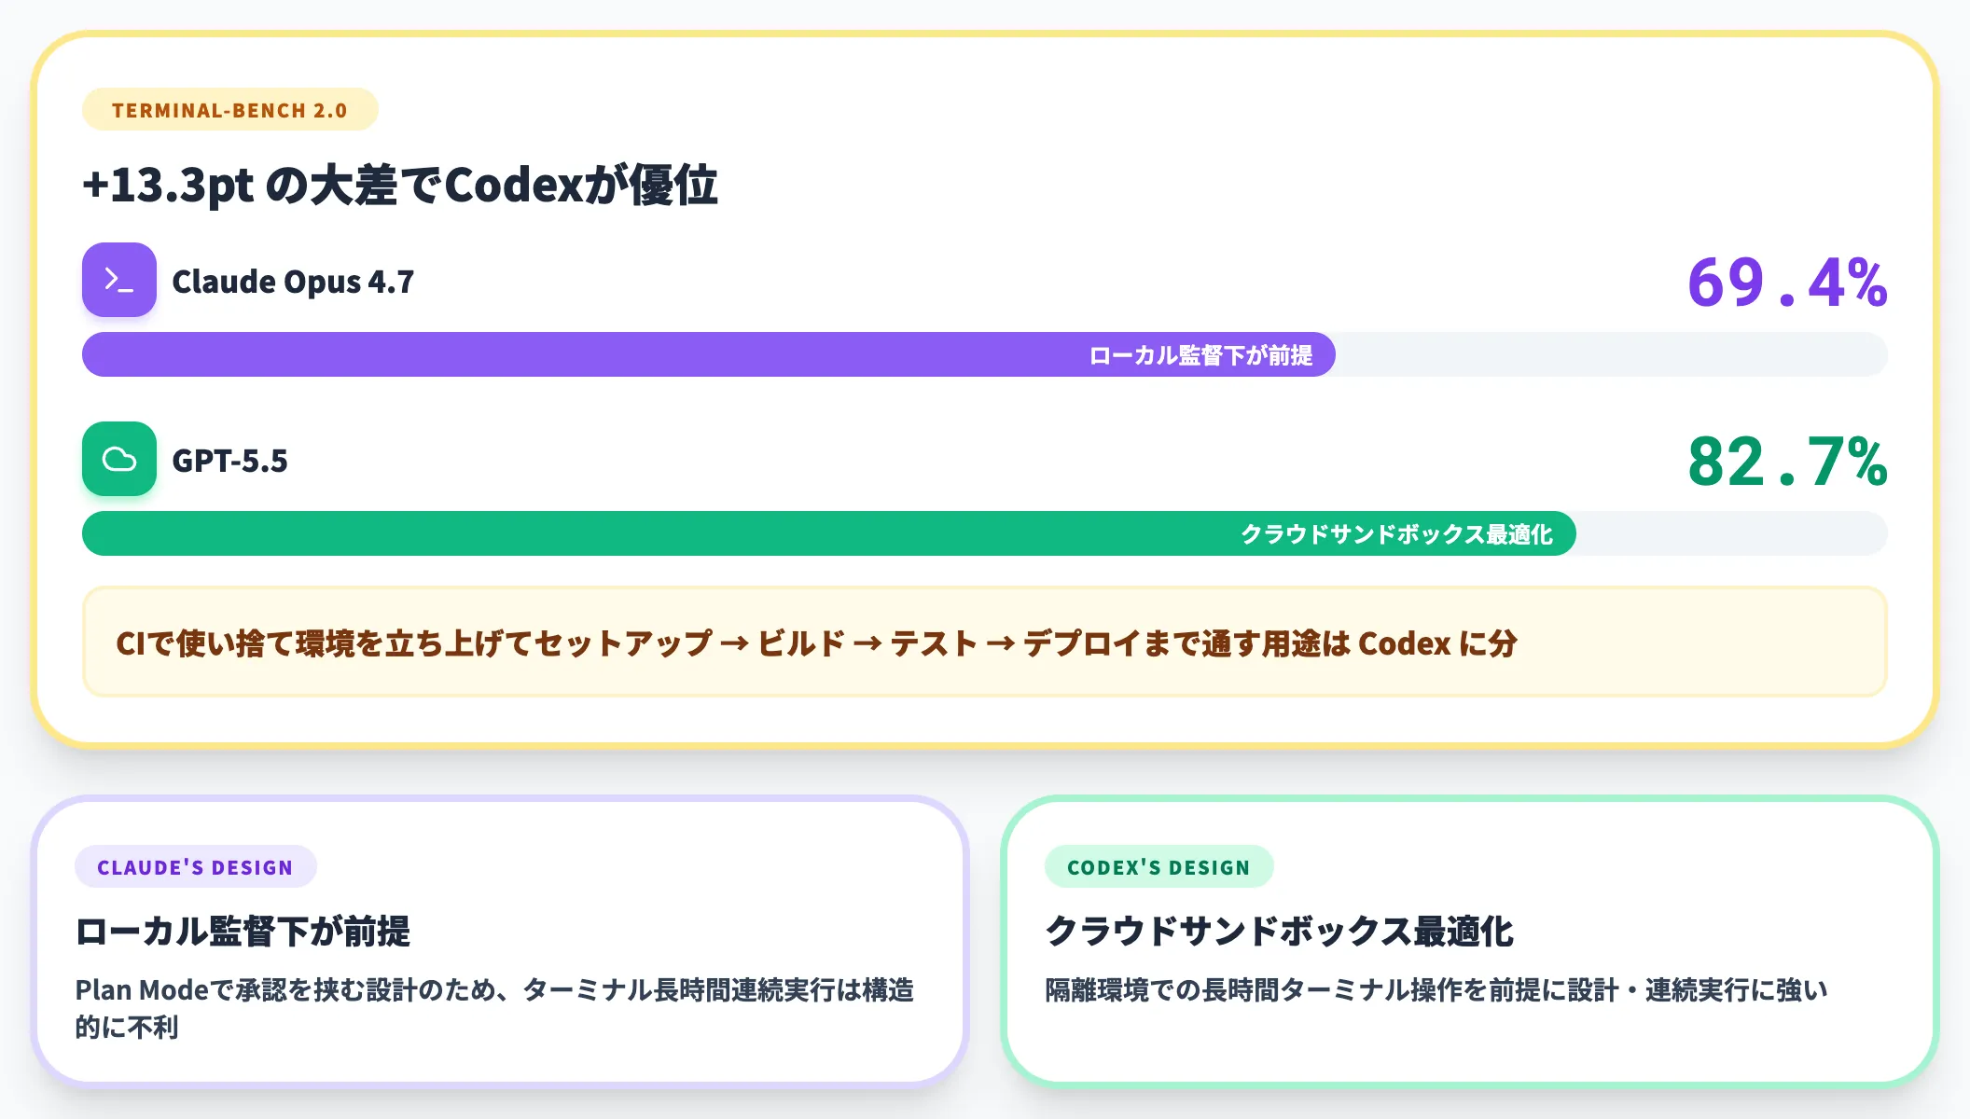The height and width of the screenshot is (1119, 1970).
Task: Click the green cloud icon beside GPT-5.5
Action: pos(119,459)
